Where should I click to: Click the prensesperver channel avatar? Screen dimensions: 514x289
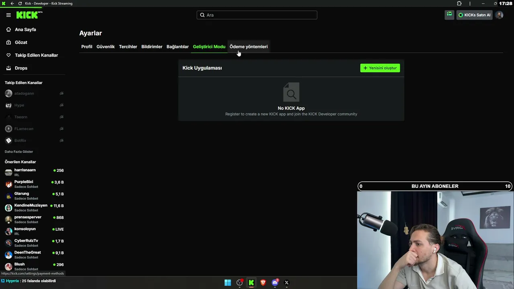click(8, 220)
